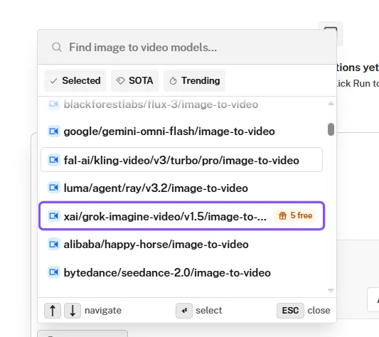Click the up arrow navigate key

pos(53,311)
